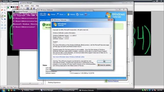
Task: Click the Forward arrow in Windows Defender
Action: pyautogui.click(x=45, y=14)
